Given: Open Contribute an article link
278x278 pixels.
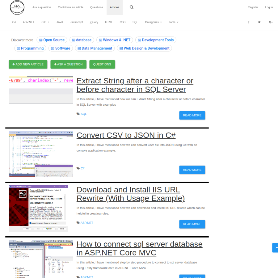Looking at the screenshot, I should pyautogui.click(x=70, y=7).
